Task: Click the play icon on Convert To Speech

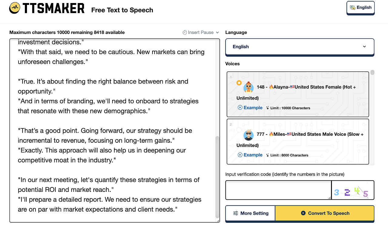Action: 303,213
